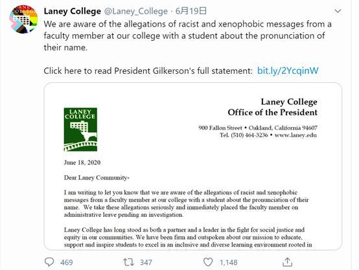Open the share upload icon
Viewport: 359px width, 270px height.
coord(287,262)
